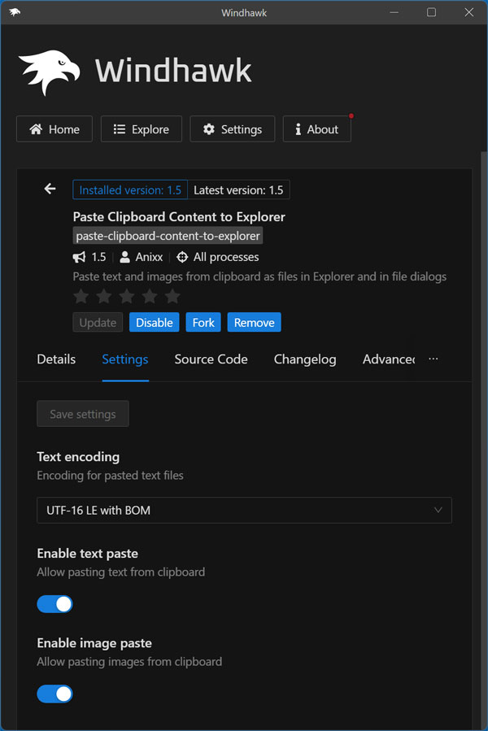Open Windhawk Settings from top navigation
This screenshot has height=731, width=488.
coord(233,129)
